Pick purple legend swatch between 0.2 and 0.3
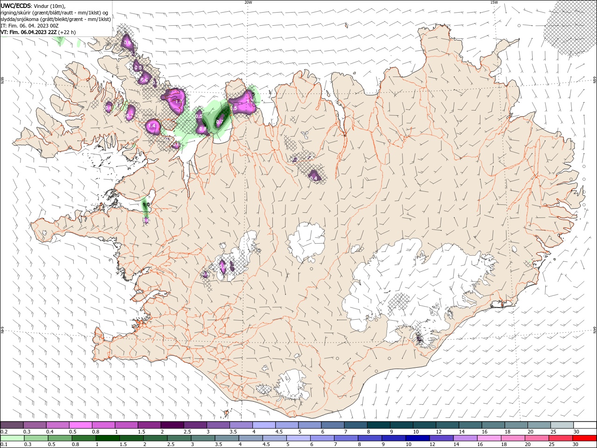The width and height of the screenshot is (597, 448). [12, 425]
